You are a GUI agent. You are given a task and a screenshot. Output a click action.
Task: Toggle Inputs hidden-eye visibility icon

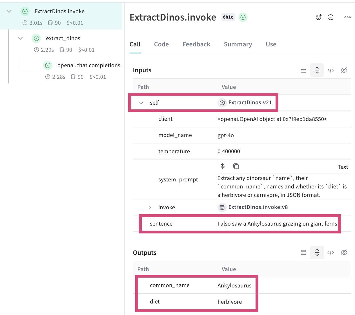pyautogui.click(x=344, y=70)
